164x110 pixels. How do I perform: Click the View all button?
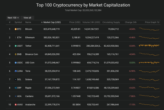click(x=27, y=18)
